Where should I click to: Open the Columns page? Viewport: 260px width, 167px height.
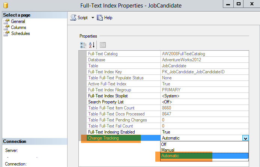tap(18, 27)
